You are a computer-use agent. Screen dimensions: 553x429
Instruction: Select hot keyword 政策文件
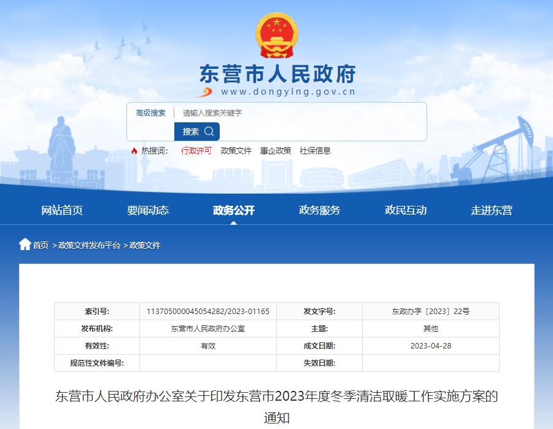[x=236, y=151]
